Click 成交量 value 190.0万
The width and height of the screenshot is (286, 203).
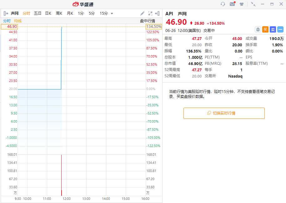[277, 39]
